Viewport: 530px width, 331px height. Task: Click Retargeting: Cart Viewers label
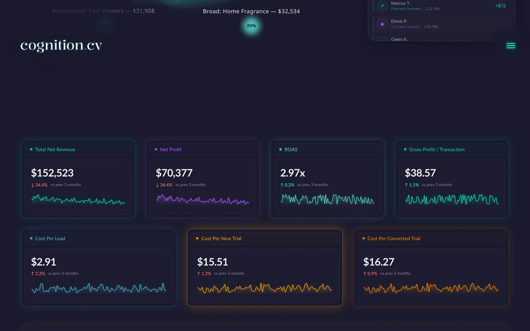pos(103,11)
